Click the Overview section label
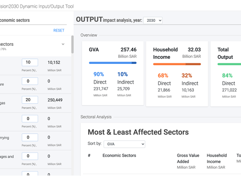The image size is (241, 176). point(89,35)
